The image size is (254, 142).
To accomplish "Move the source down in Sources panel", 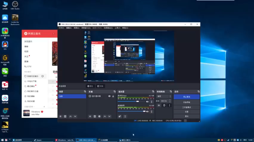I will 110,116.
